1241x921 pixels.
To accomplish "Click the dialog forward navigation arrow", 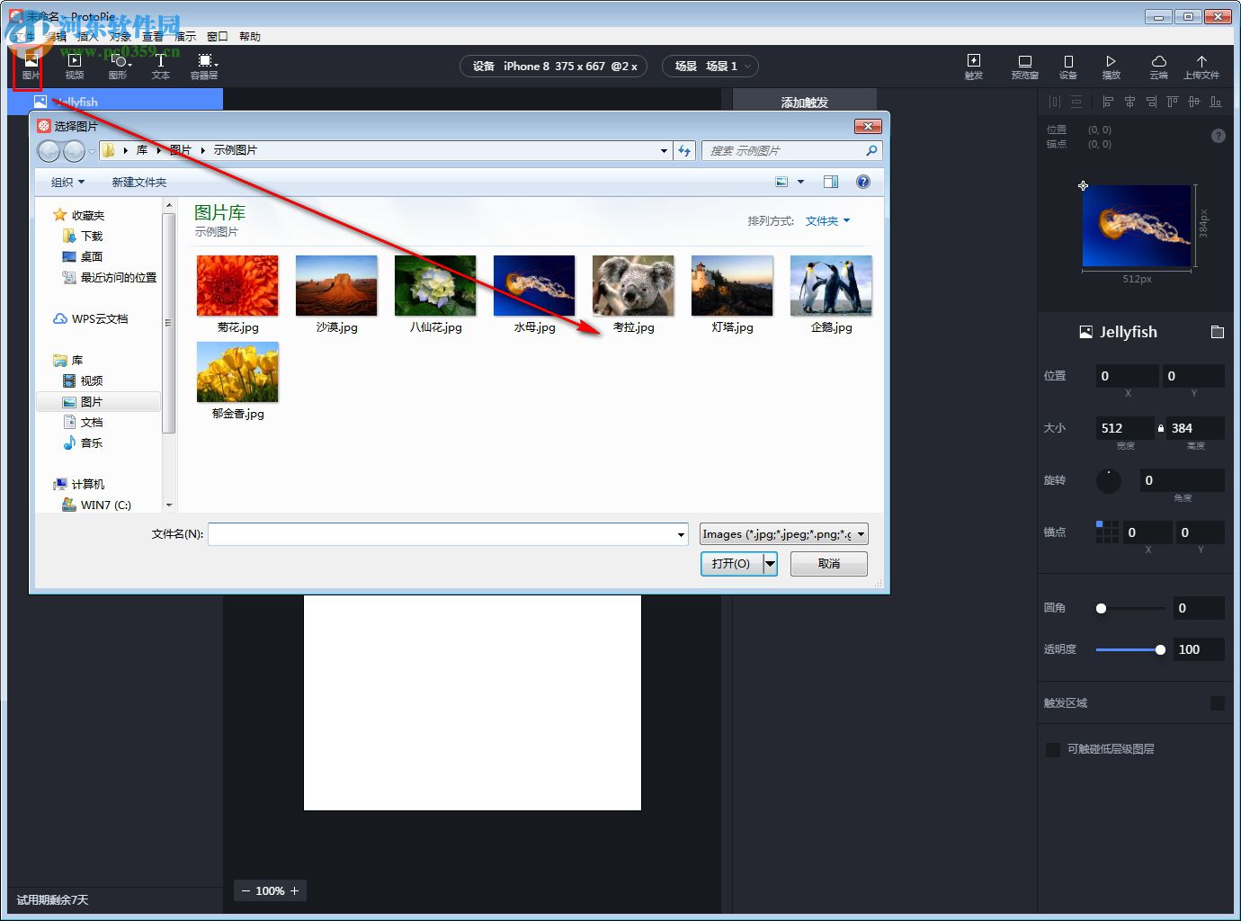I will click(x=74, y=151).
